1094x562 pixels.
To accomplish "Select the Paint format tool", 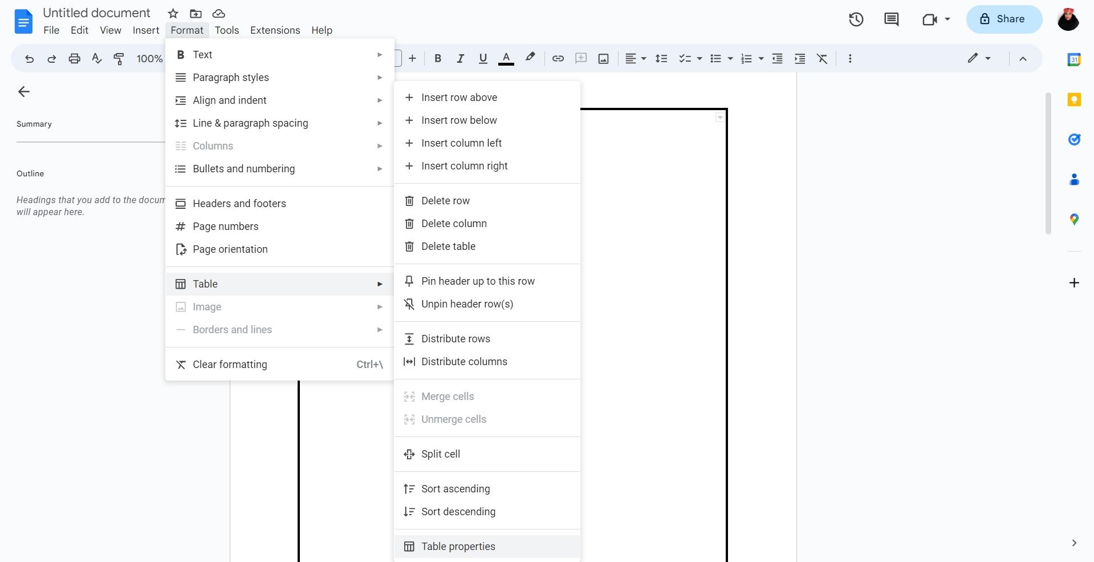I will (119, 58).
